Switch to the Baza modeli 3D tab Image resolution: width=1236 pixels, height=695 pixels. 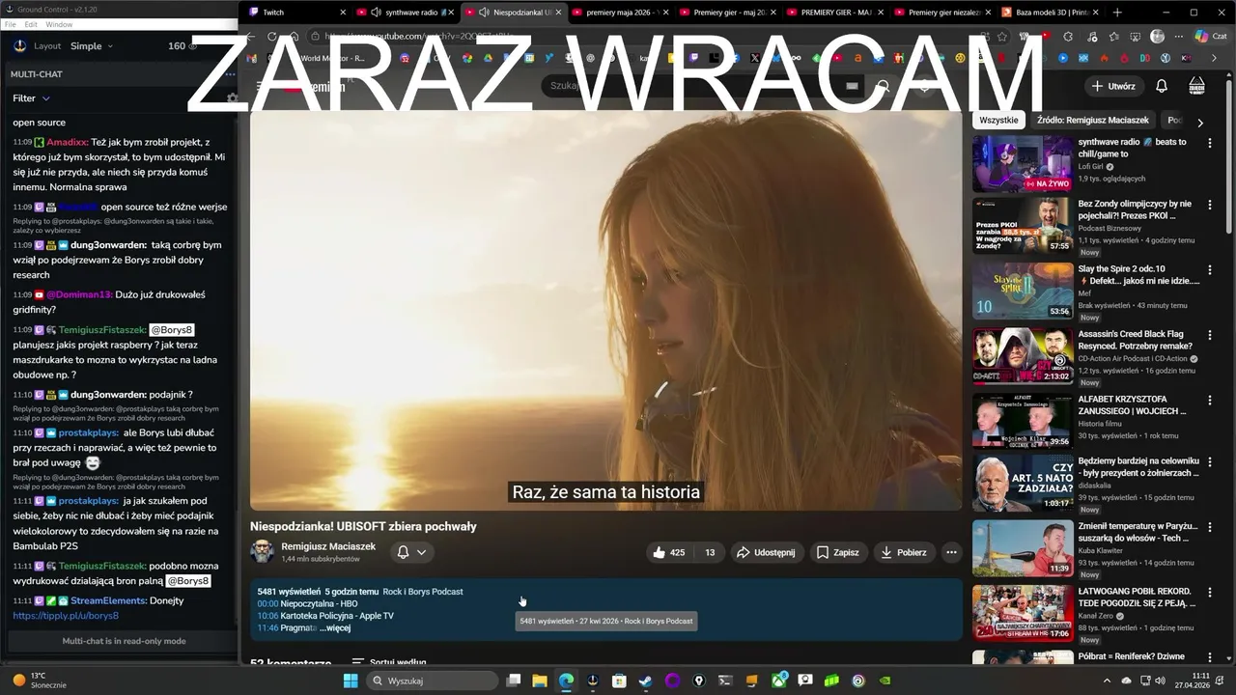(x=1051, y=13)
